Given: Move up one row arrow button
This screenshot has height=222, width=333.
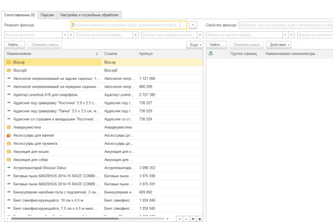Looking at the screenshot, I should tap(186, 219).
